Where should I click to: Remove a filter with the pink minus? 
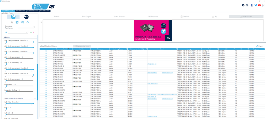tap(33, 32)
